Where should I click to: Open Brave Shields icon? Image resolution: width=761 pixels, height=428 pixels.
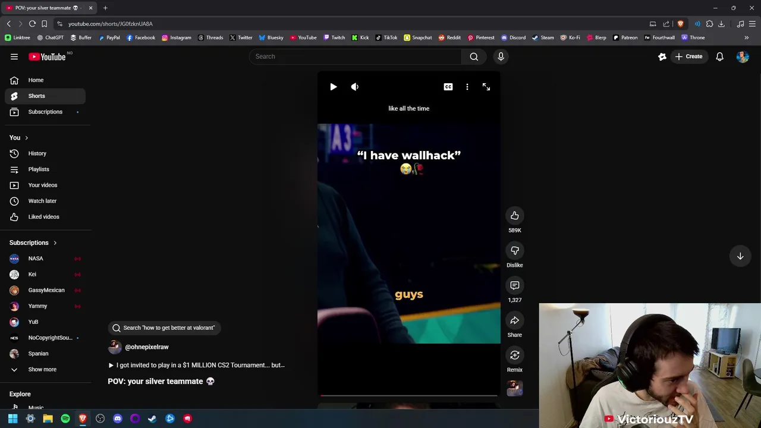(680, 24)
